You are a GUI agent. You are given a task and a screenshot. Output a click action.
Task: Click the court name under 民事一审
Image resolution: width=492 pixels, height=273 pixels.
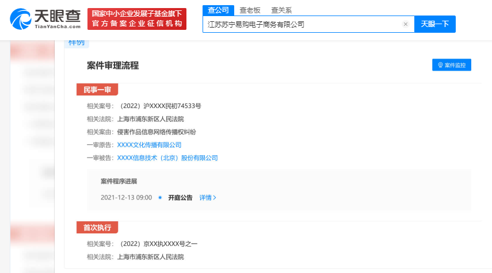pyautogui.click(x=151, y=119)
